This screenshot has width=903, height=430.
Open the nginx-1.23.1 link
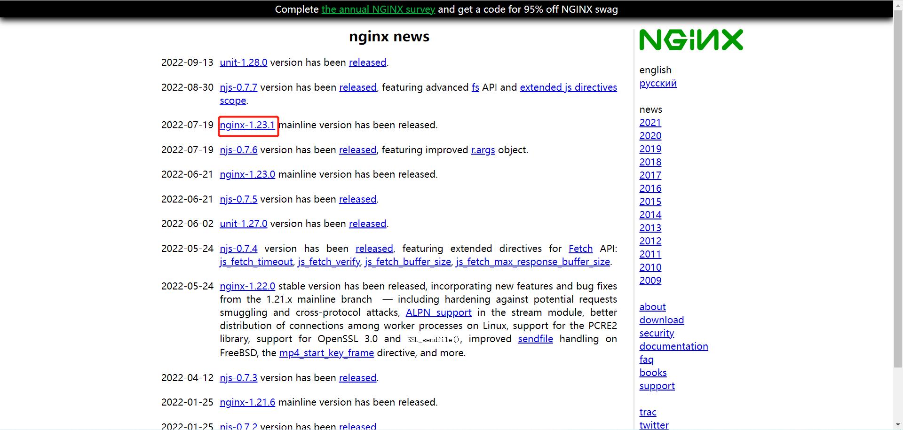[247, 125]
